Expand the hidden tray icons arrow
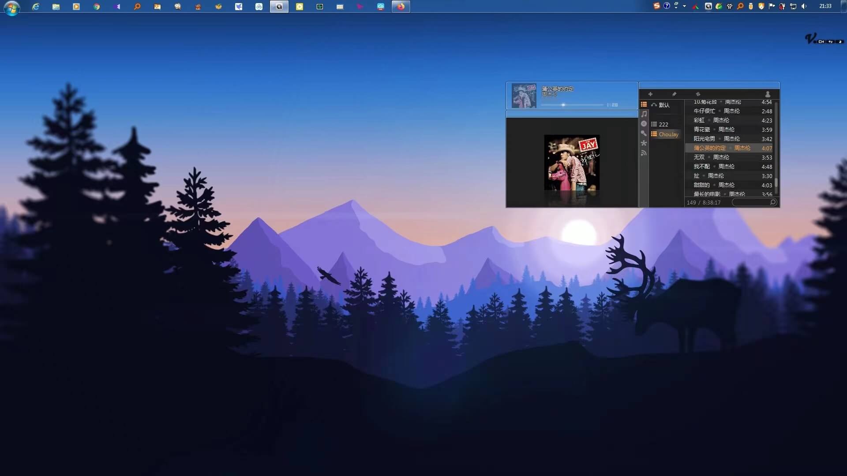847x476 pixels. (x=684, y=6)
